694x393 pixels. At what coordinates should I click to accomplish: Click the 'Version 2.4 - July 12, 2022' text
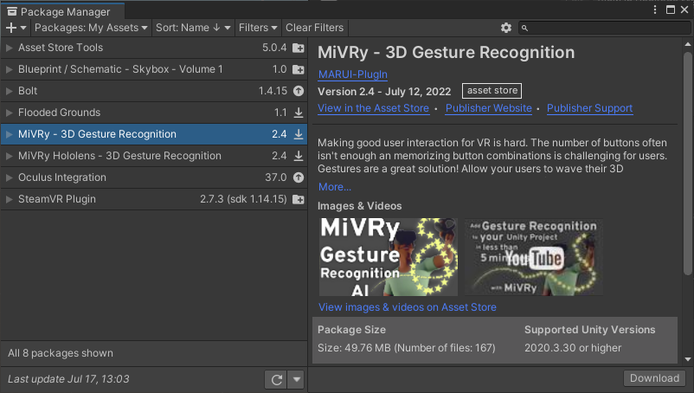coord(384,92)
